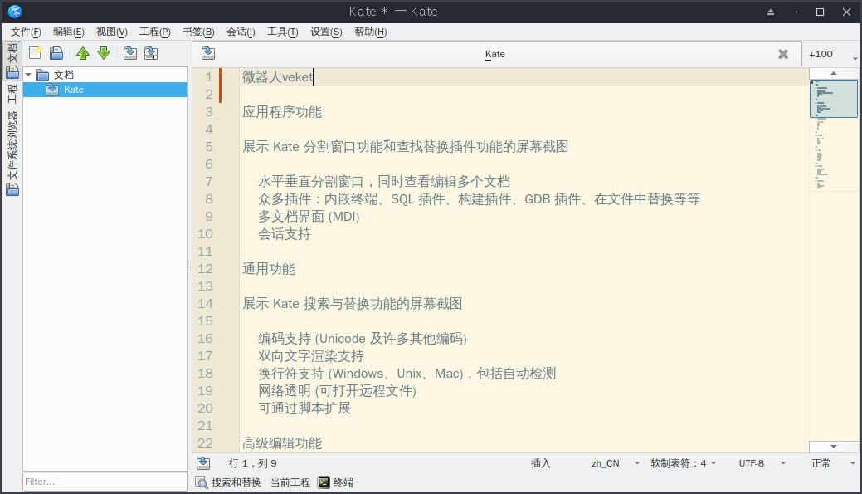Click the line 会话支持
Screen dimensions: 862x494
[285, 234]
